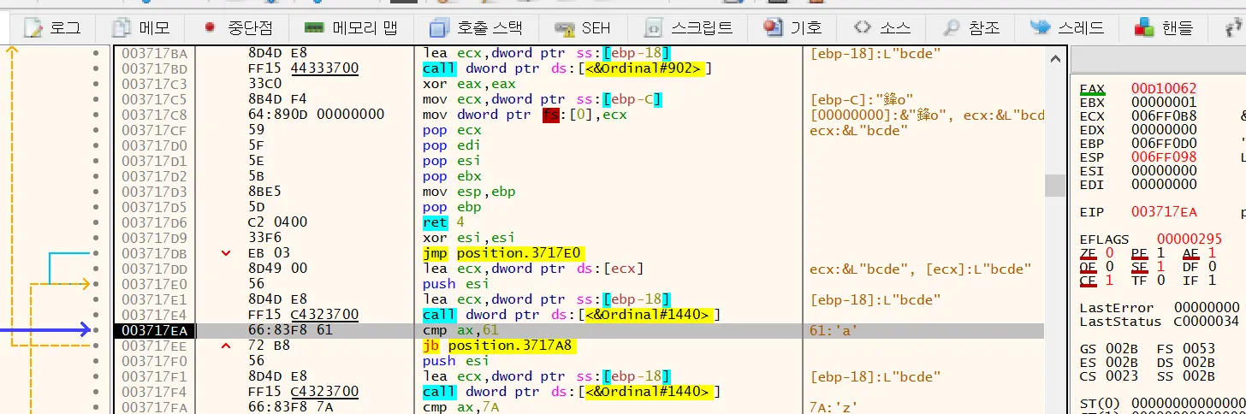The height and width of the screenshot is (414, 1246).
Task: Click the LastError value 00000000
Action: (x=1207, y=307)
